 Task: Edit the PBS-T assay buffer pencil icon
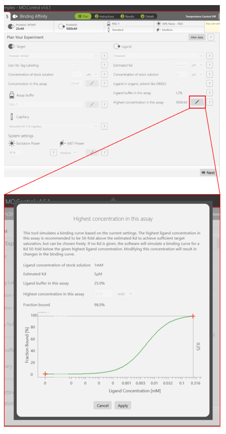pos(92,104)
